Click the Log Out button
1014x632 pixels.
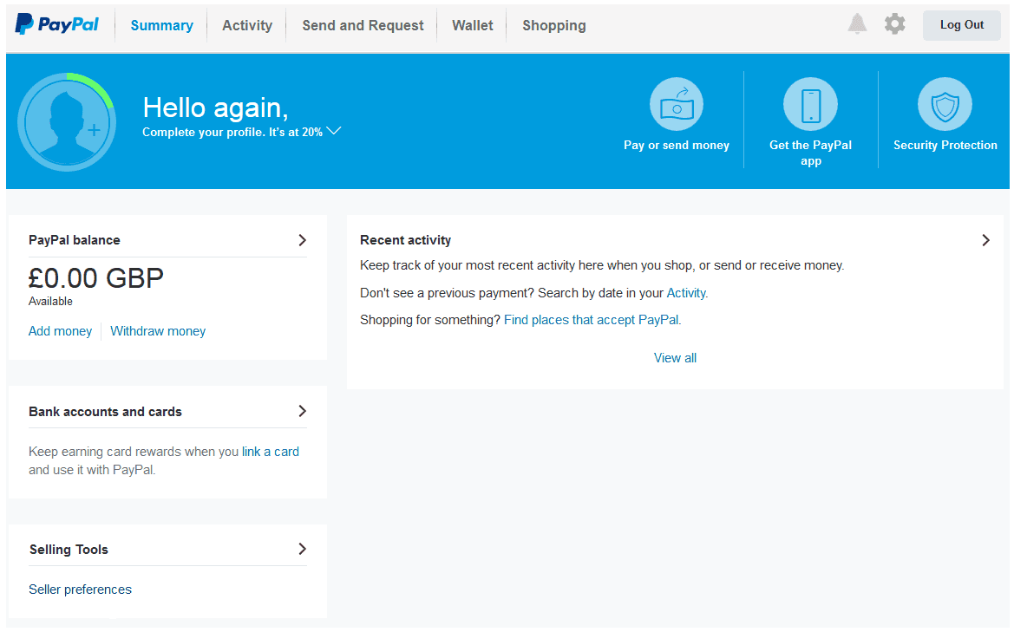point(962,25)
